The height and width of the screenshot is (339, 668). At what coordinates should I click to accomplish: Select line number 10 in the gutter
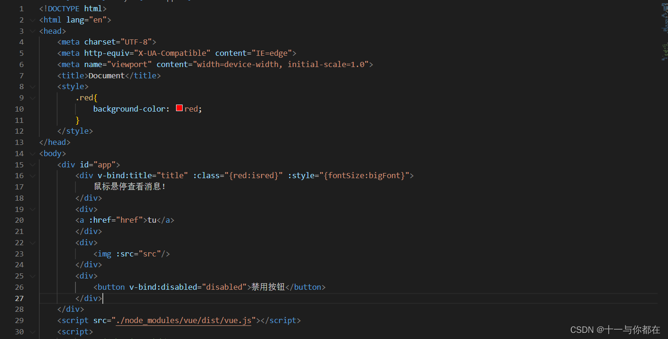pyautogui.click(x=19, y=109)
